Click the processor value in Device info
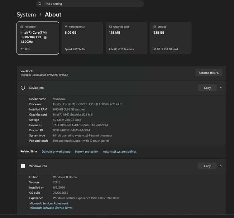Image resolution: width=234 pixels, height=218 pixels. (x=88, y=104)
